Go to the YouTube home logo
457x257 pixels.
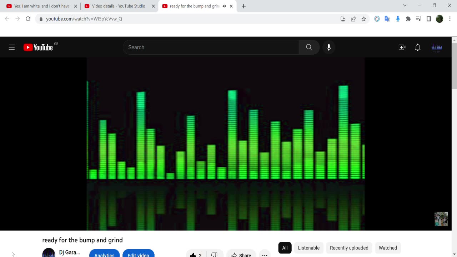[x=38, y=47]
